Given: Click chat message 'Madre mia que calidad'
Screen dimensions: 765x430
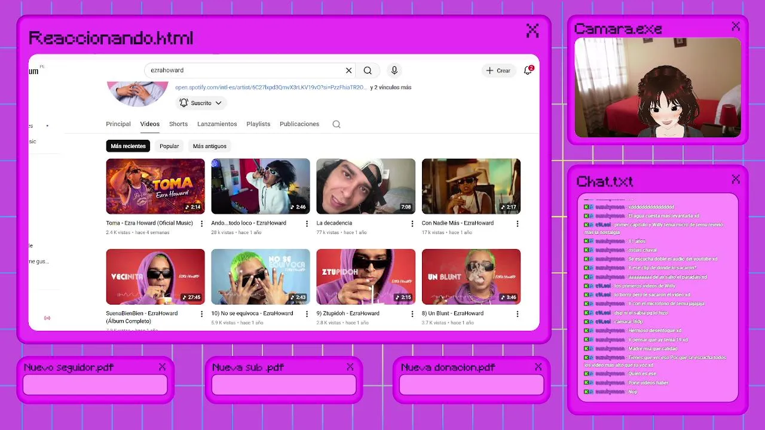Looking at the screenshot, I should (653, 348).
